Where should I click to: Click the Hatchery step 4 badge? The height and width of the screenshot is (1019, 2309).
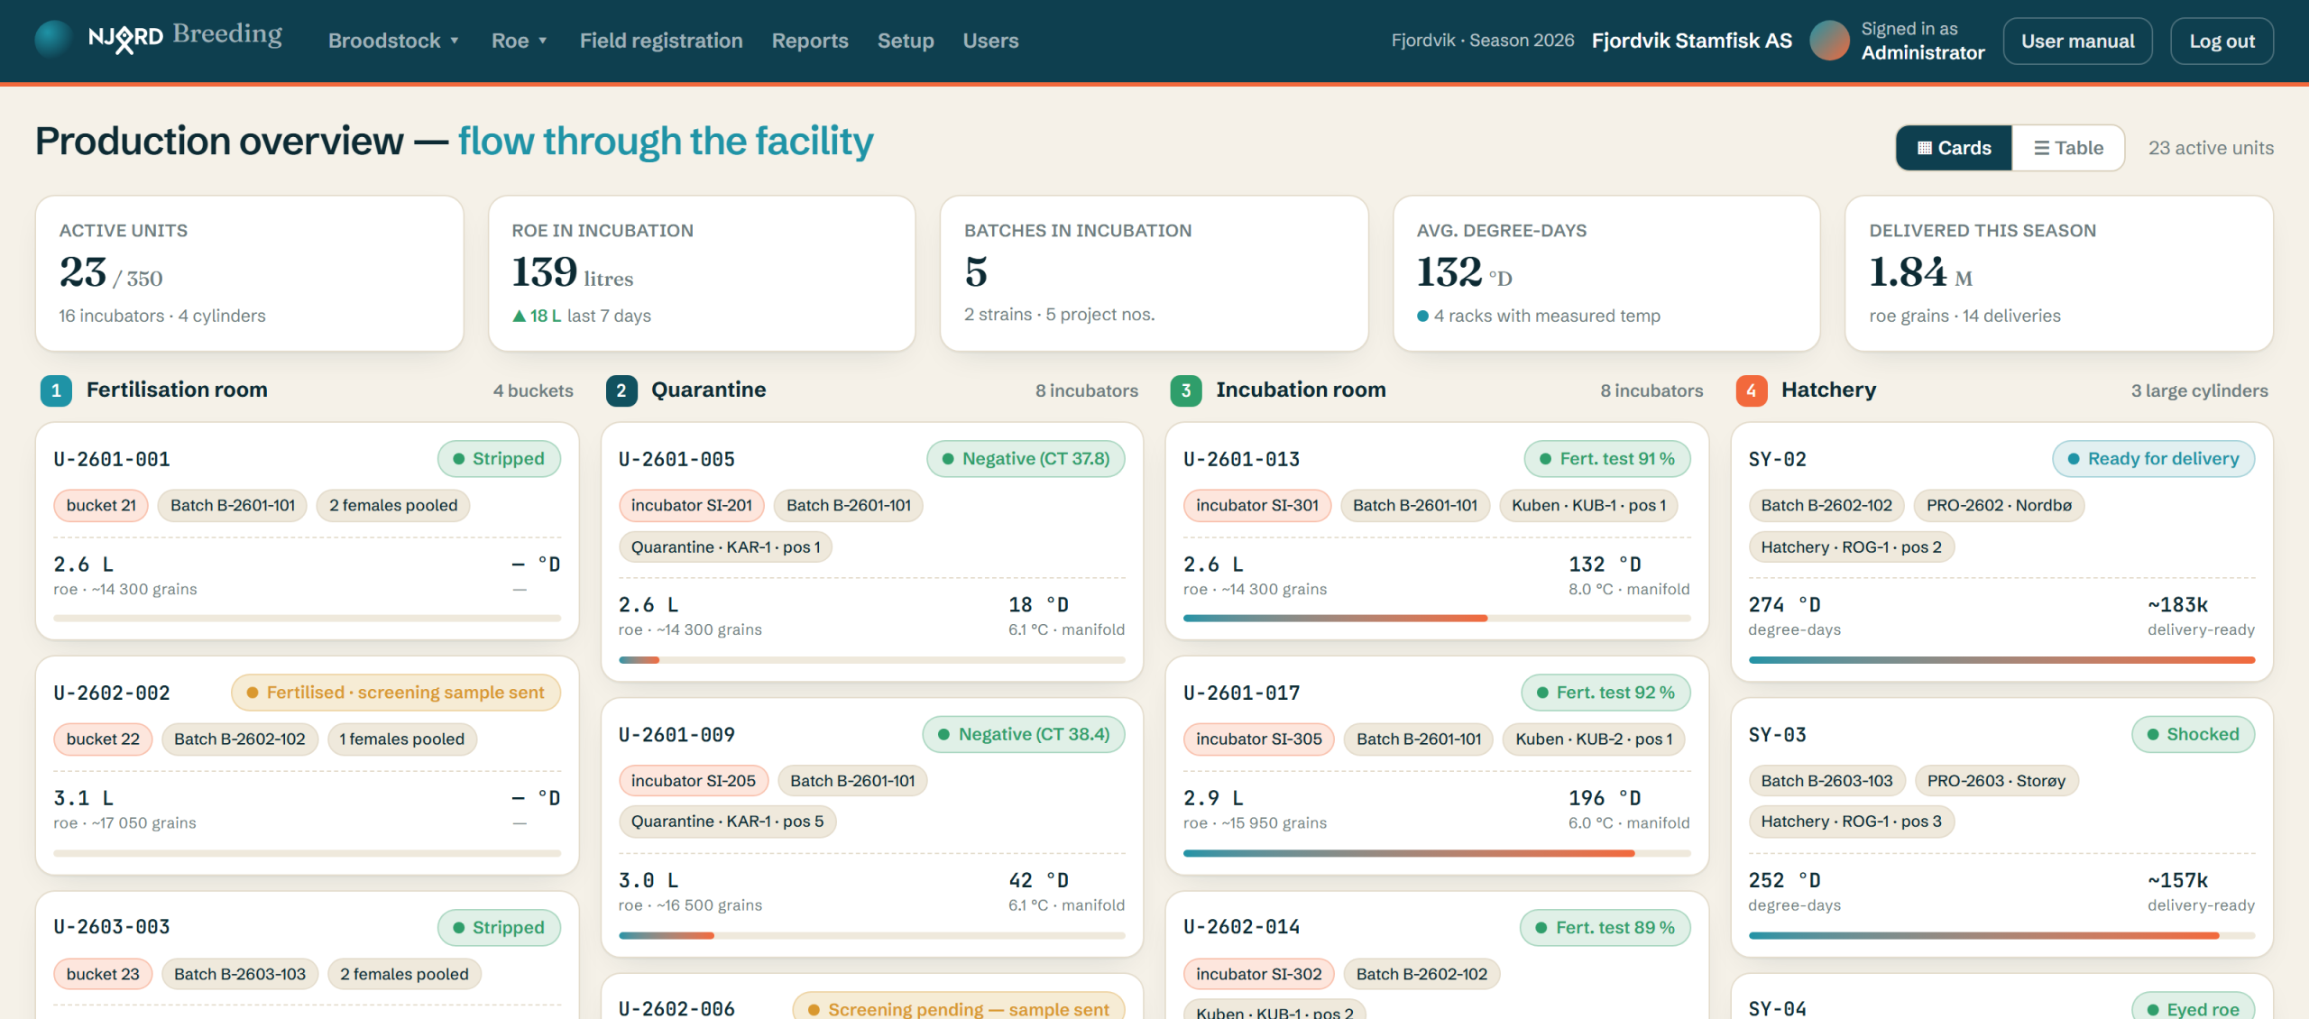(1752, 390)
